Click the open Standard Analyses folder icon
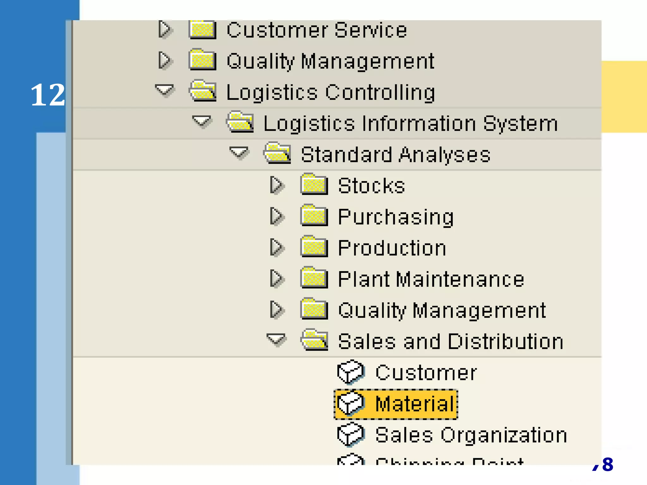647x485 pixels. [277, 153]
